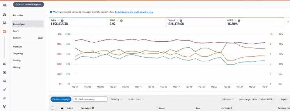Open the Date range 1 Mar - 31 Mar selector
This screenshot has width=290, height=111.
tap(258, 99)
